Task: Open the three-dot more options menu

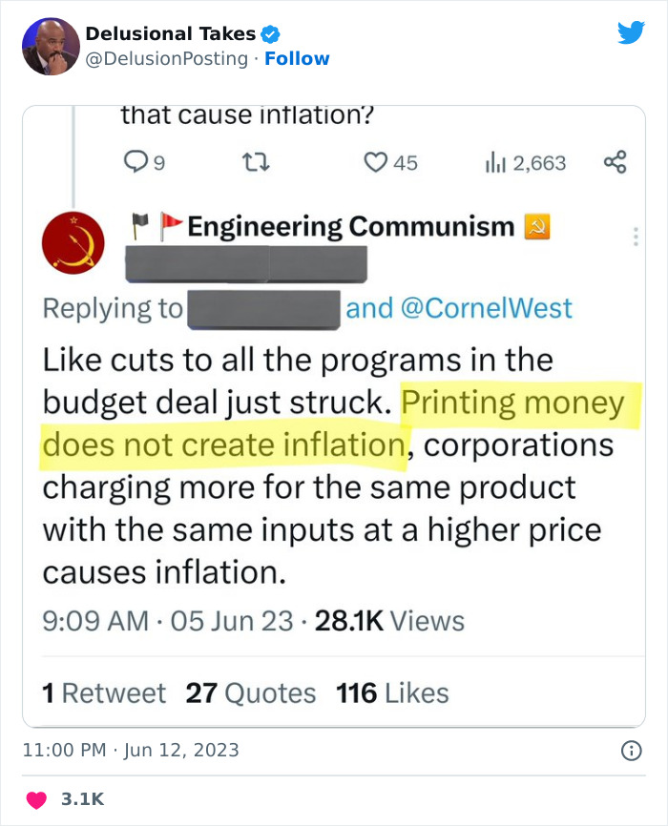Action: tap(637, 237)
